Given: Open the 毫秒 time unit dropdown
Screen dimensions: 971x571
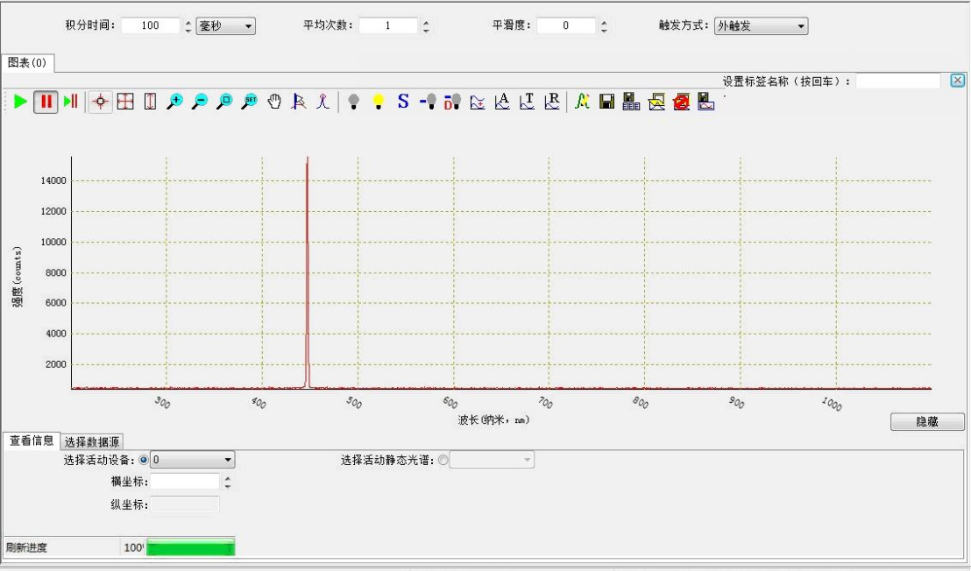Looking at the screenshot, I should (x=225, y=26).
